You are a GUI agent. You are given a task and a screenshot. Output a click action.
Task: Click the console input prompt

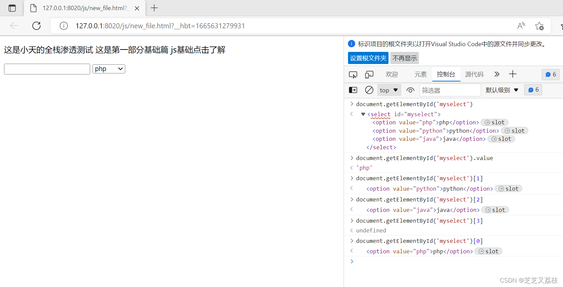coord(456,261)
